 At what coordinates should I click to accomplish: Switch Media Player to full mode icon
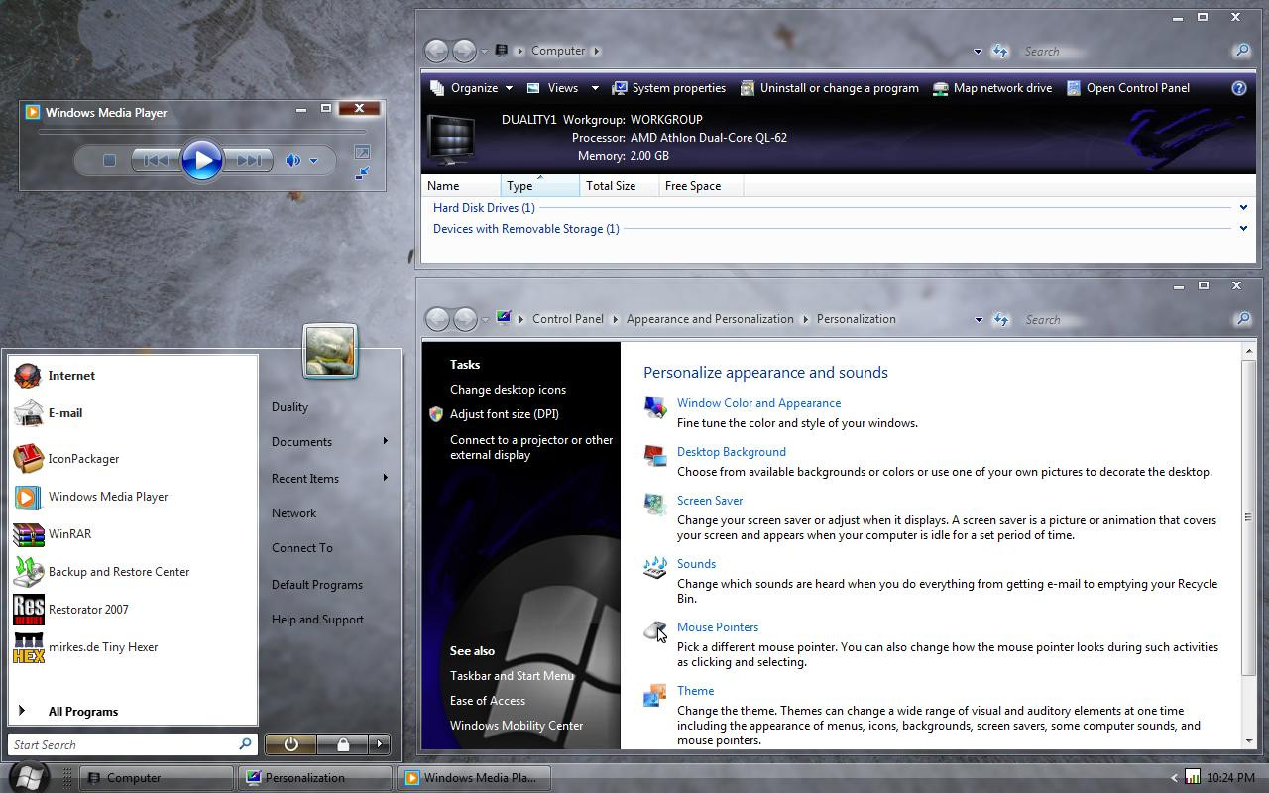(362, 152)
